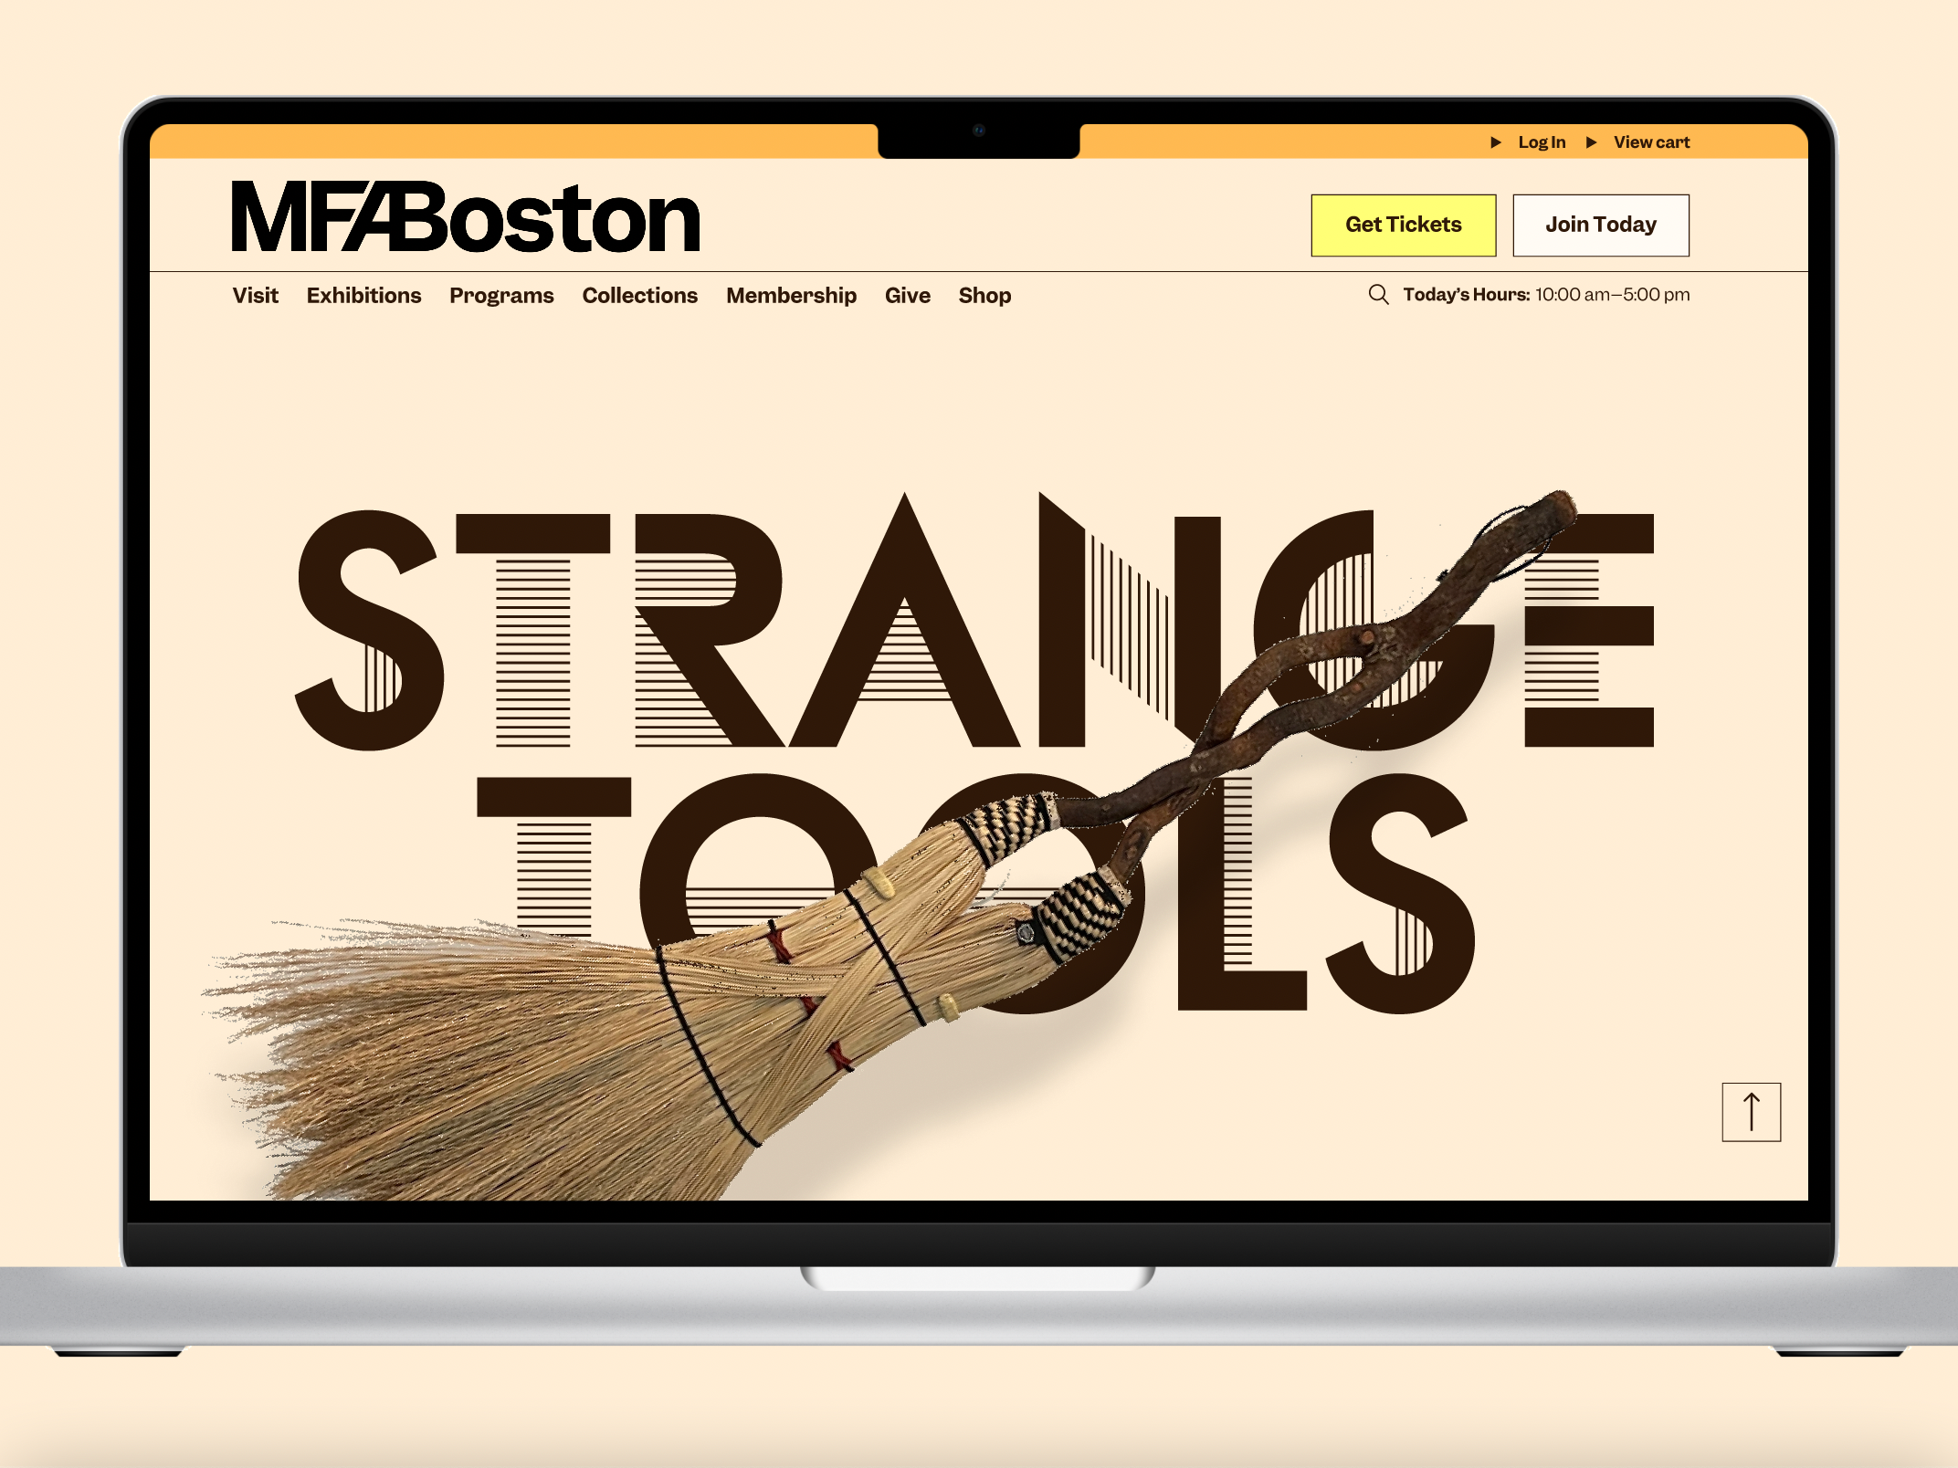This screenshot has height=1468, width=1958.
Task: Go to MFA Boston home via logo
Action: (x=466, y=217)
